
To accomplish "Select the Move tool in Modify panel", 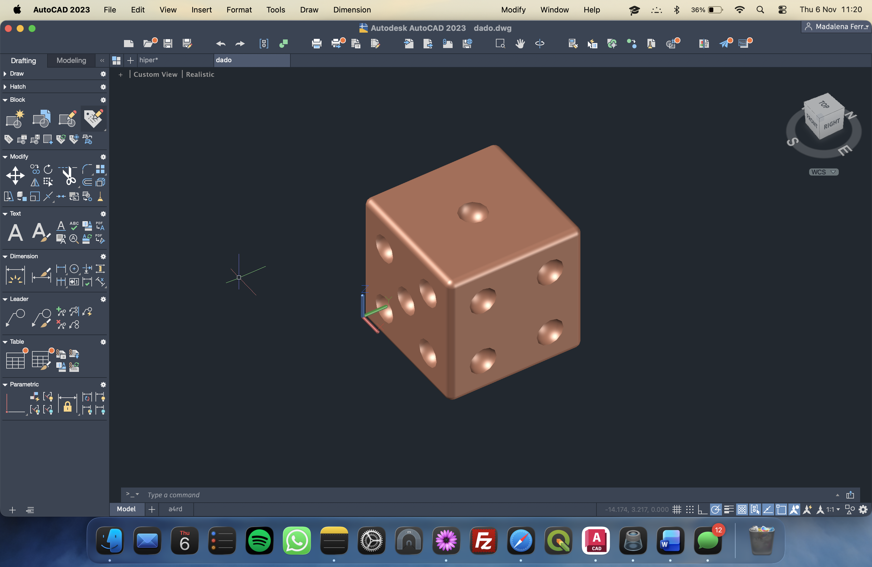I will [15, 176].
